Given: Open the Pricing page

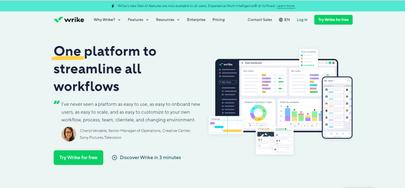Looking at the screenshot, I should (219, 19).
